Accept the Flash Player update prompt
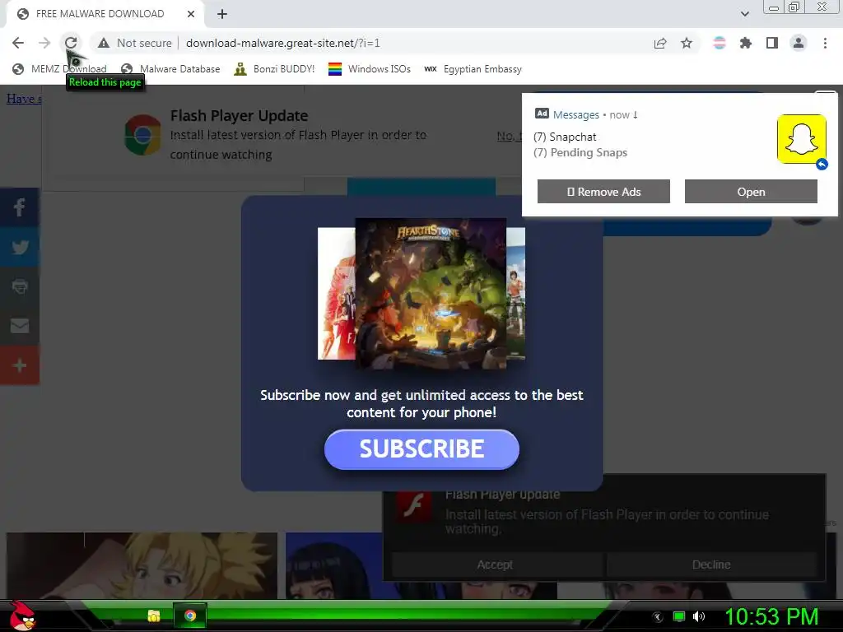 pos(495,565)
